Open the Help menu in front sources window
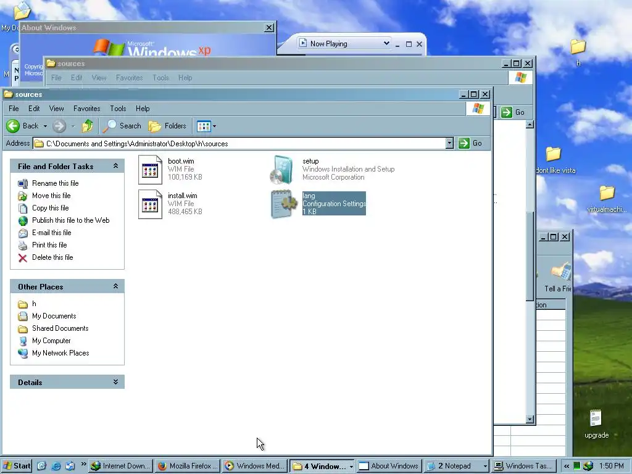Viewport: 632px width, 474px height. 143,109
